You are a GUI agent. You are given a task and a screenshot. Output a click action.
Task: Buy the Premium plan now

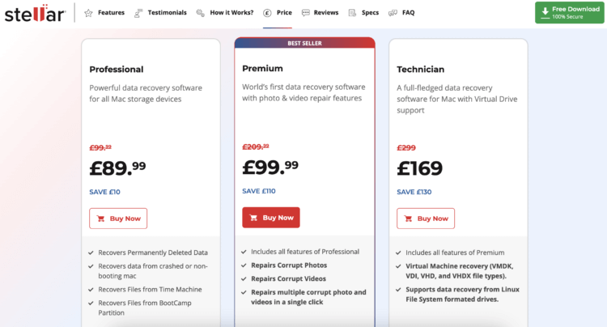(271, 218)
